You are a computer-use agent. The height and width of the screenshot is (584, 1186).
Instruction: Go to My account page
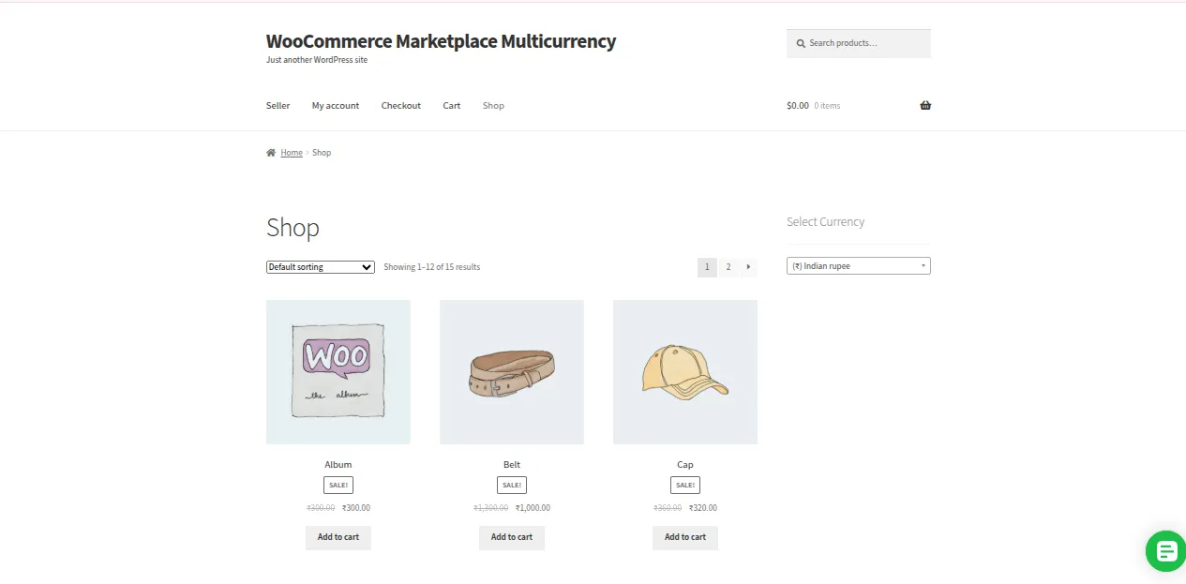coord(336,106)
